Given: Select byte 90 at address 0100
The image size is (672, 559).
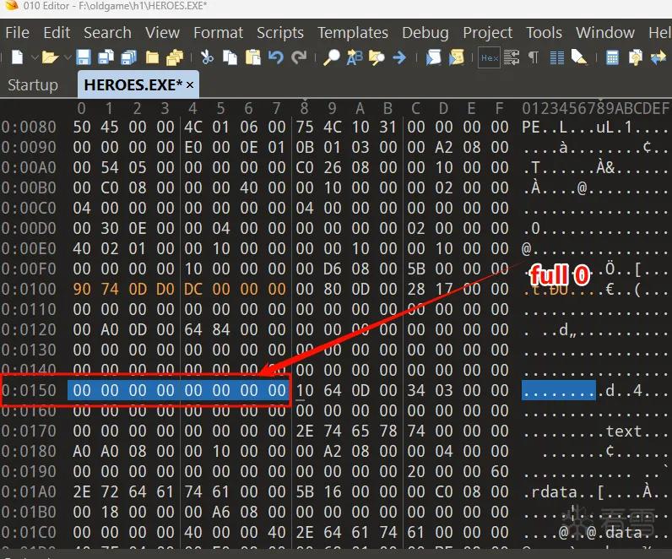Looking at the screenshot, I should 82,289.
